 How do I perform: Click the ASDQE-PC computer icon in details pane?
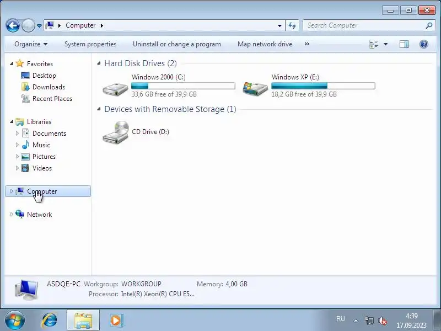point(26,290)
